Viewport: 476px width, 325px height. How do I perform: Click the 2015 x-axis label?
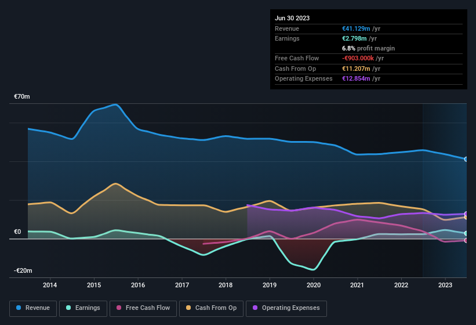coord(94,285)
